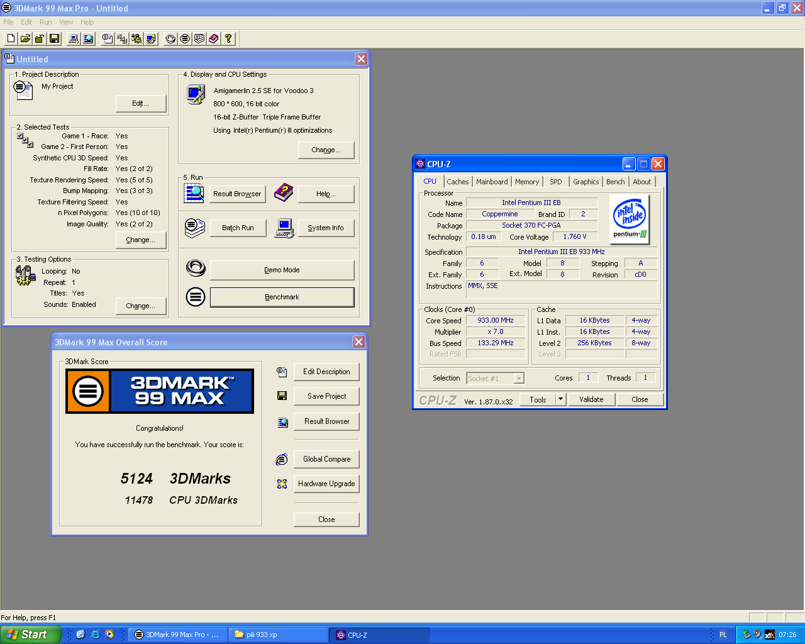805x644 pixels.
Task: Click the striped circle icon beside Benchmark button
Action: click(x=196, y=296)
